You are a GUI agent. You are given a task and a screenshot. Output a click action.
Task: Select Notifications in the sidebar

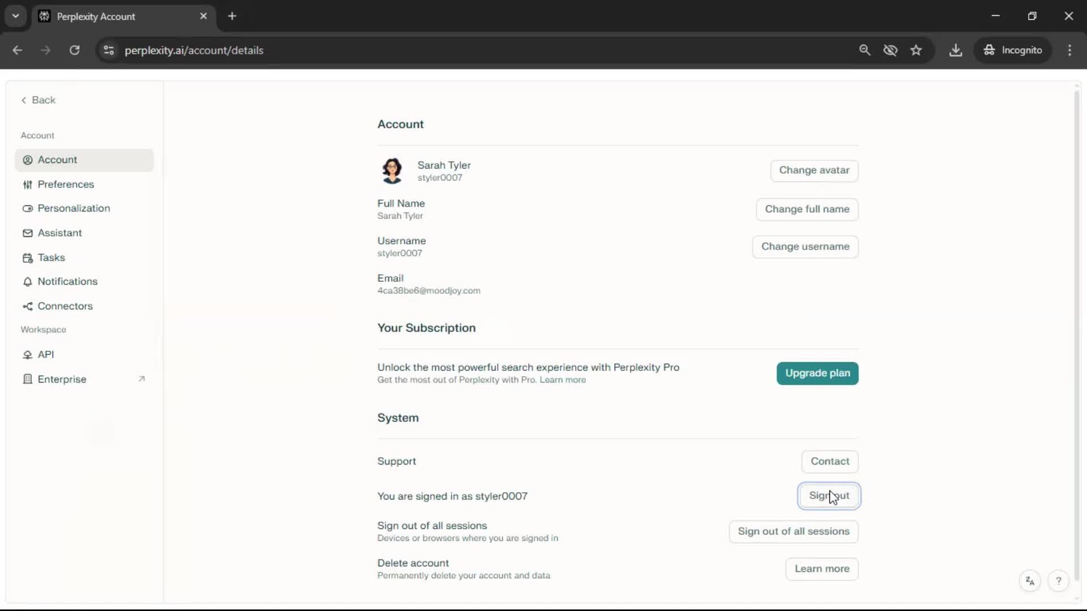point(67,282)
